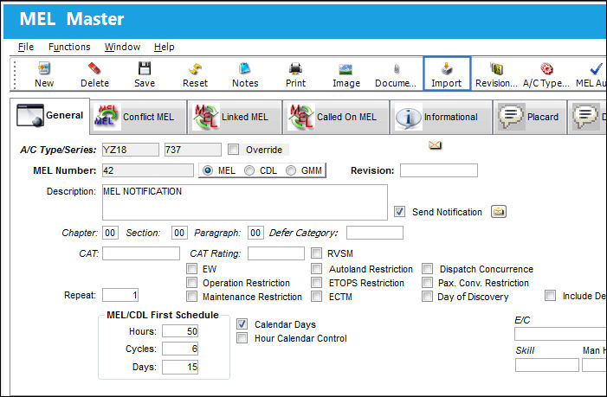Click the Chapter field

click(x=110, y=233)
